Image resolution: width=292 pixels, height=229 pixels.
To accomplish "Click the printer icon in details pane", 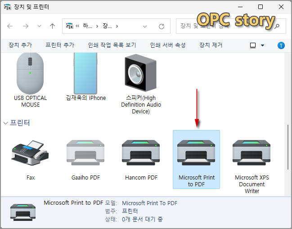I will point(23,212).
